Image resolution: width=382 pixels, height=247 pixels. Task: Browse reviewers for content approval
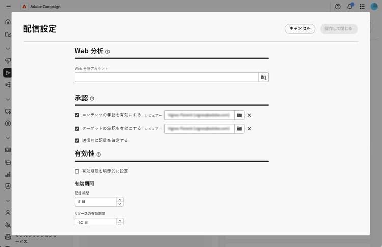(x=239, y=115)
